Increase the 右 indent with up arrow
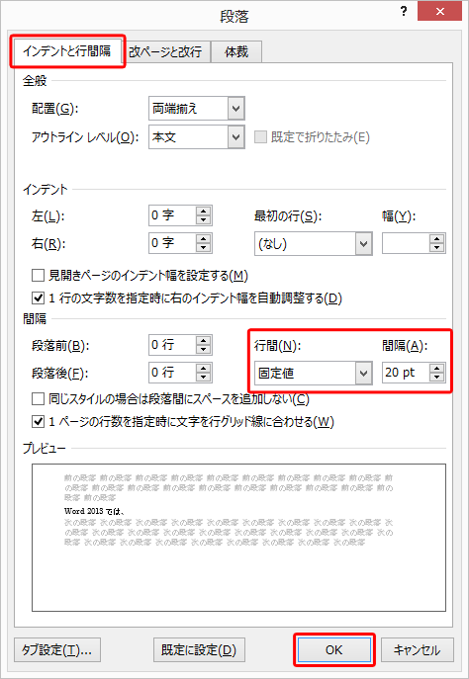 (203, 238)
